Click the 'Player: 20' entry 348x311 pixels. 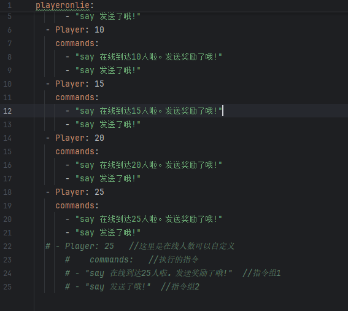[80, 138]
